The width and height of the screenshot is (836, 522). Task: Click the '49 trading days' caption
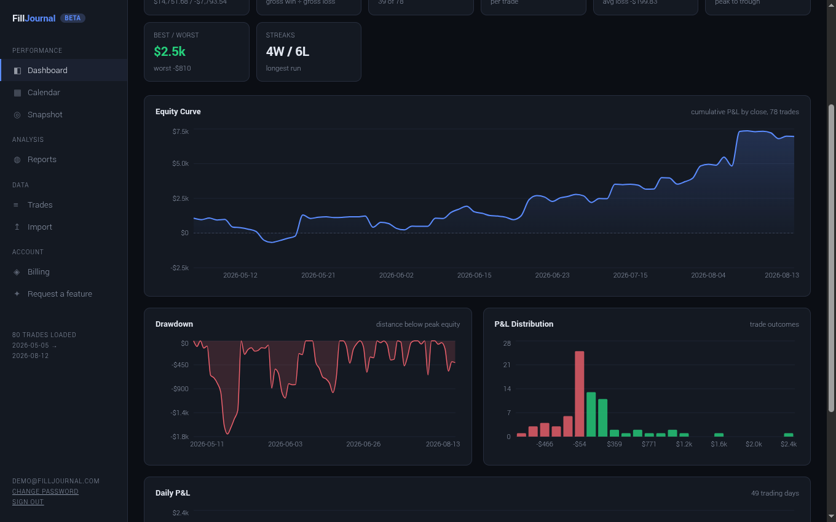point(775,493)
